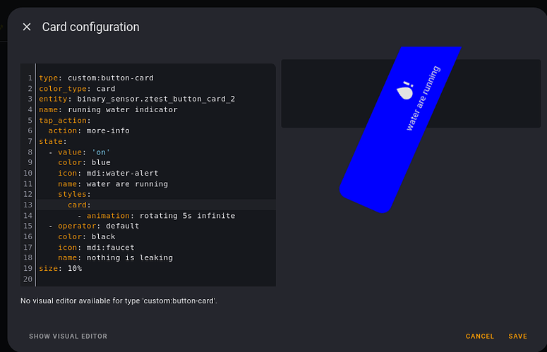The height and width of the screenshot is (352, 547).
Task: Click the entity line binary_sensor.ztest_button_card_2
Action: point(137,99)
